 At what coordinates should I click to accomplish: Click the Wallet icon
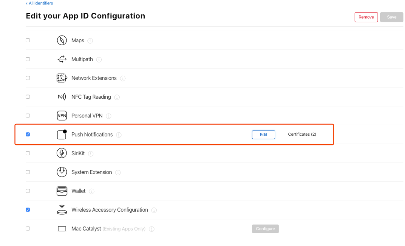click(x=61, y=191)
